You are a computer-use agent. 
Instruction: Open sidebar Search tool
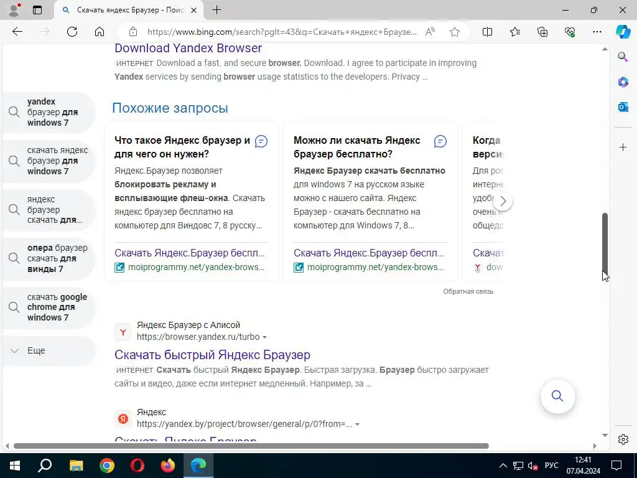623,57
